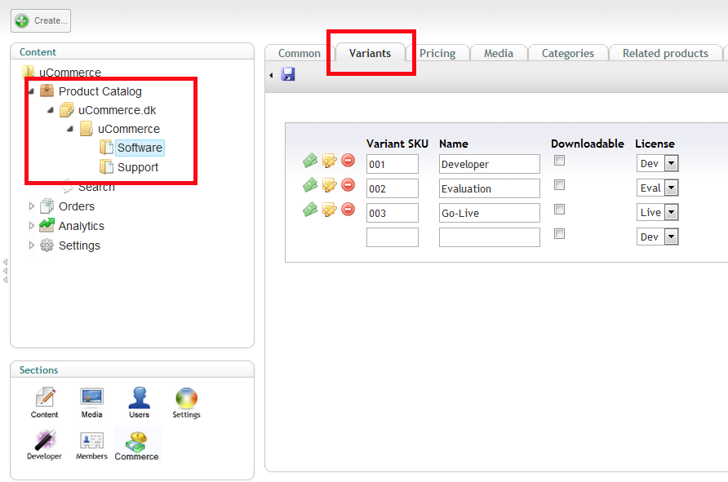Select the Analytics tree item
The height and width of the screenshot is (482, 728).
(x=82, y=226)
